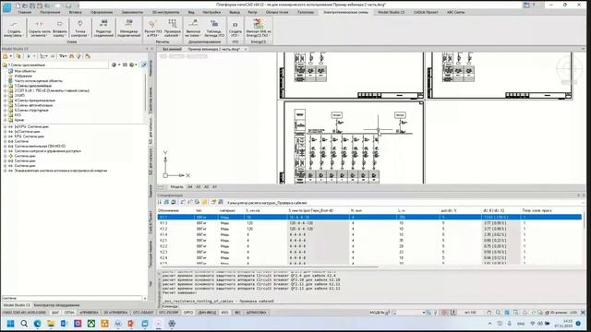Sort table by Обозначение column header
The width and height of the screenshot is (591, 332).
[x=168, y=210]
